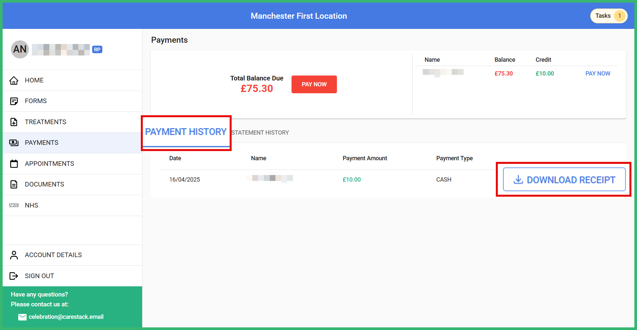
Task: Select the Account Details person icon
Action: (x=14, y=255)
